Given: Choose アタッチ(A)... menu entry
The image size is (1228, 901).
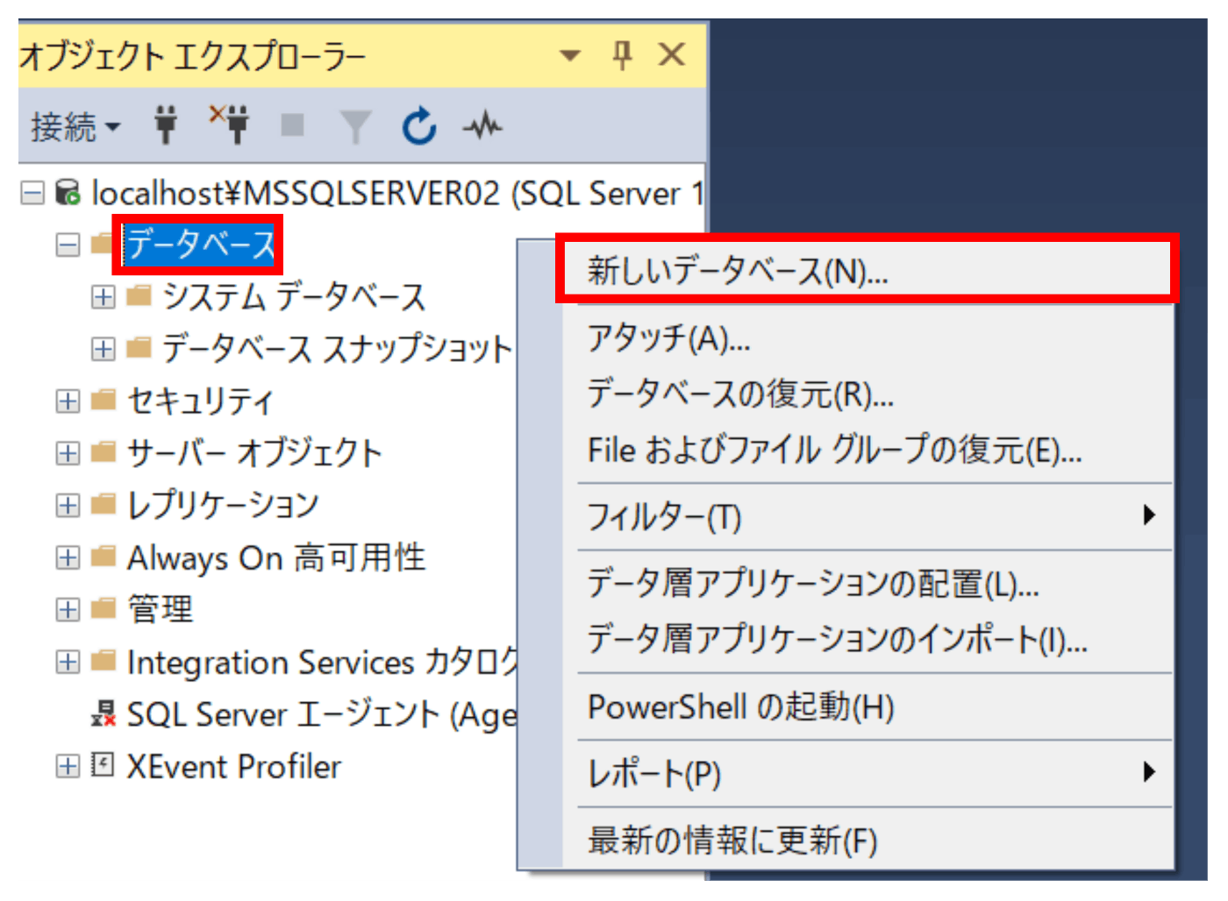Looking at the screenshot, I should click(867, 338).
